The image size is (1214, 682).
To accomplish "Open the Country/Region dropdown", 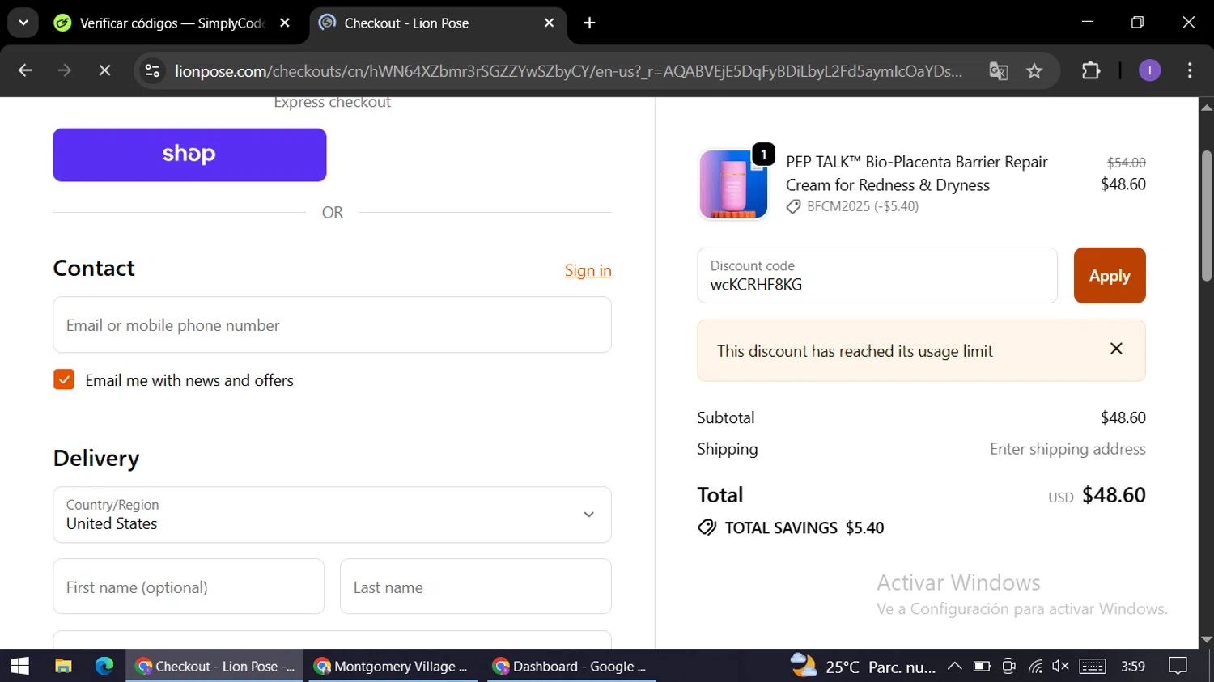I will click(x=332, y=515).
